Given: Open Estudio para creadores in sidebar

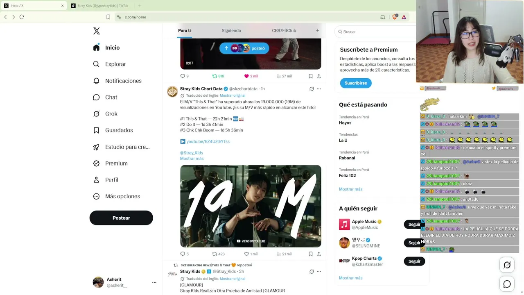Looking at the screenshot, I should click(121, 147).
